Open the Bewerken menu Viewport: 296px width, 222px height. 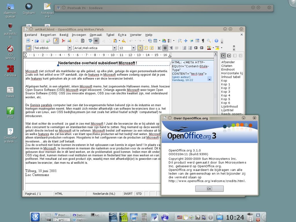click(48, 35)
